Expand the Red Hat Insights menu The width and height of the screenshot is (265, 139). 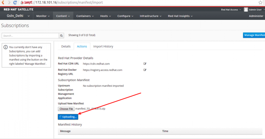click(180, 16)
